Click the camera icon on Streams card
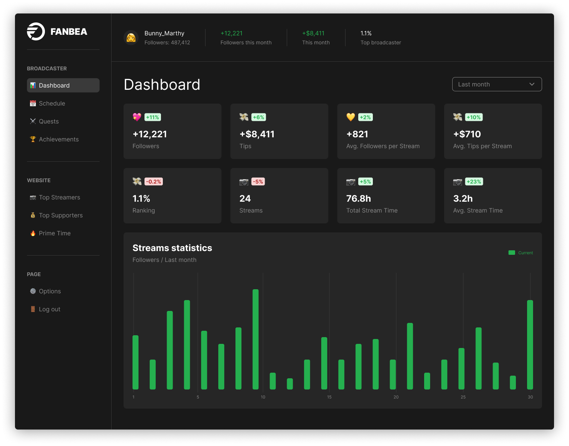The image size is (569, 446). (244, 182)
